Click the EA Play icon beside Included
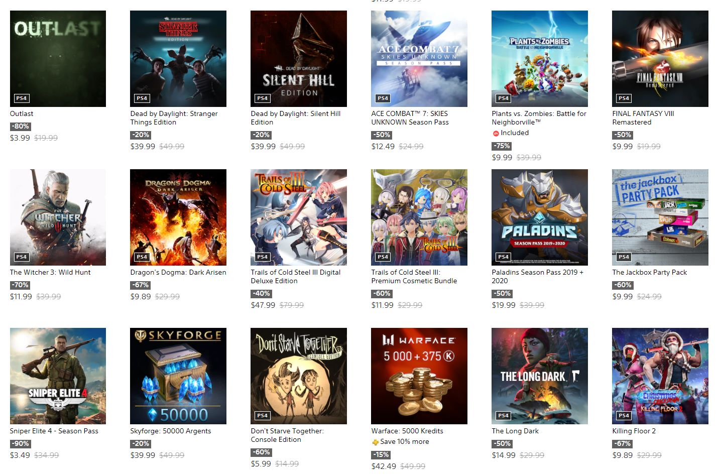Viewport: 718px width, 476px height. click(x=496, y=133)
